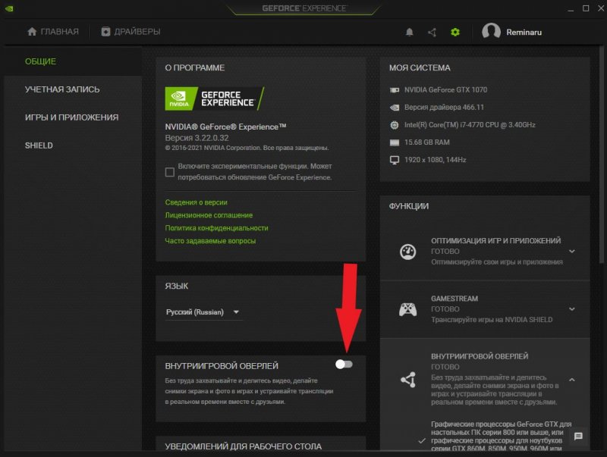The width and height of the screenshot is (607, 457).
Task: Enable the in-game overlay toggle
Action: (344, 365)
